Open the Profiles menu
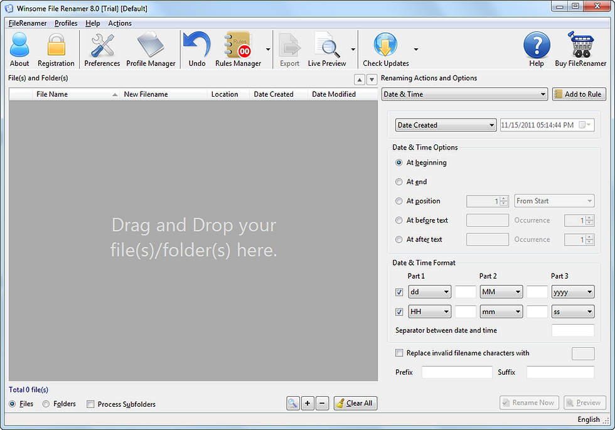Screen dimensions: 615x430 [x=66, y=23]
